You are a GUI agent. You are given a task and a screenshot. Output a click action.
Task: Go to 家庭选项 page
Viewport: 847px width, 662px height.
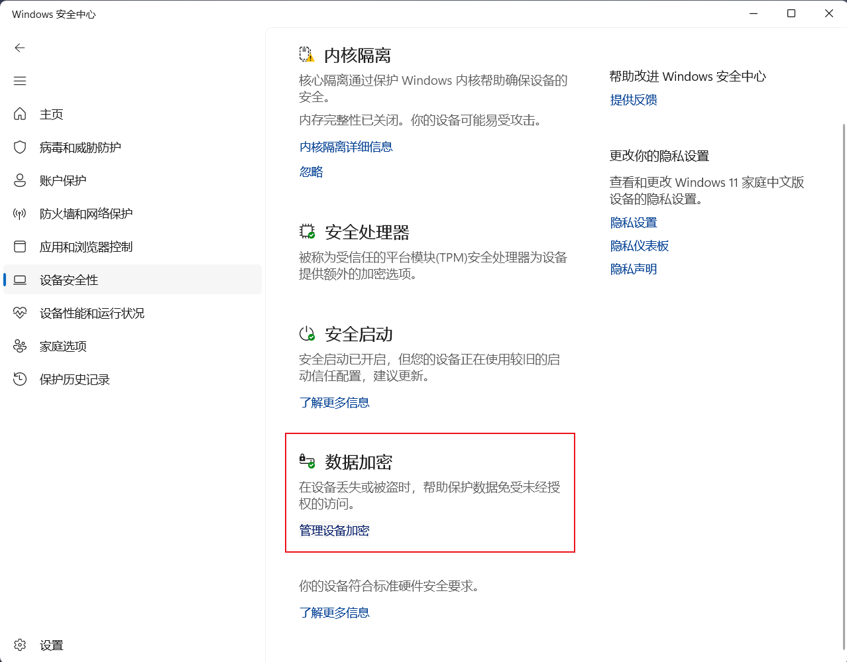pos(133,346)
